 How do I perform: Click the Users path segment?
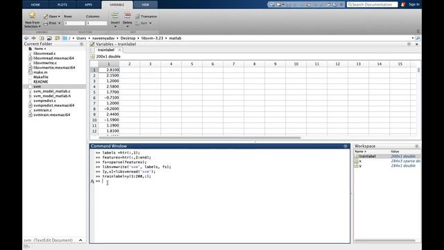click(x=81, y=38)
